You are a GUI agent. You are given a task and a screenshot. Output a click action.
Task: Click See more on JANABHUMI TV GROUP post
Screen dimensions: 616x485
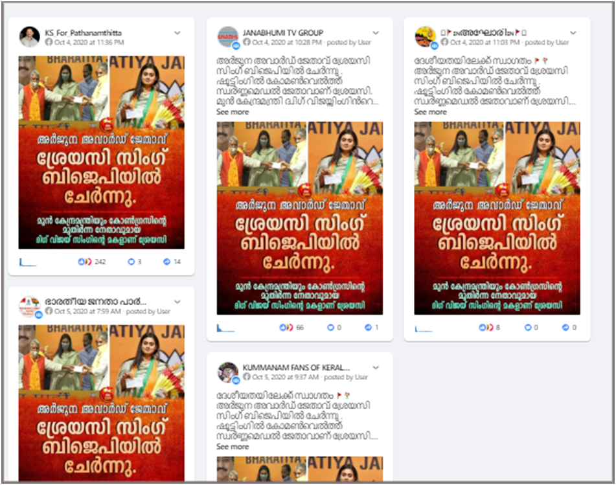[233, 112]
